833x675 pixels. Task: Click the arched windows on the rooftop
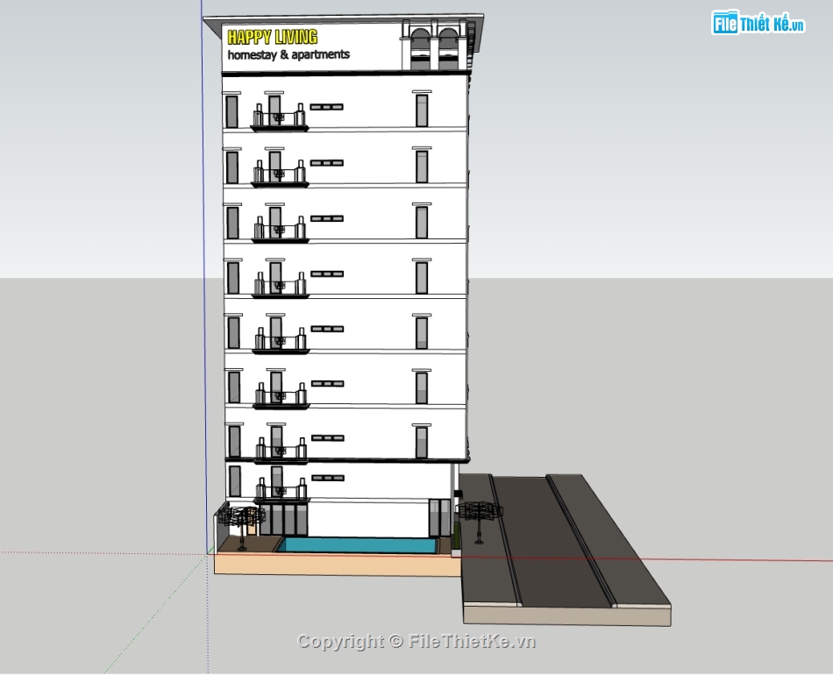(433, 49)
